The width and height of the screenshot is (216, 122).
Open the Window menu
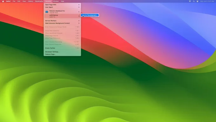[56, 1]
